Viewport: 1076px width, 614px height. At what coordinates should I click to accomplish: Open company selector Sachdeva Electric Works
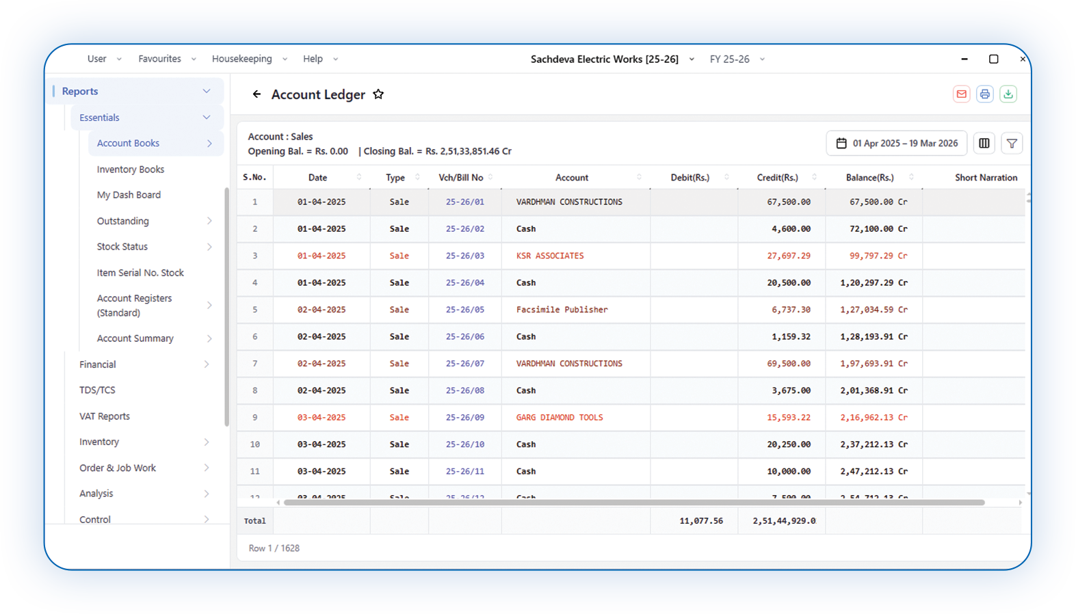point(612,59)
